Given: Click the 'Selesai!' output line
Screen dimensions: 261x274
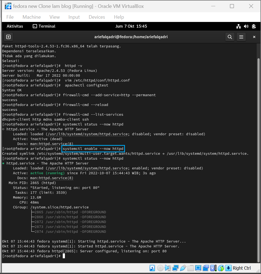Looking at the screenshot, I should tap(11, 61).
